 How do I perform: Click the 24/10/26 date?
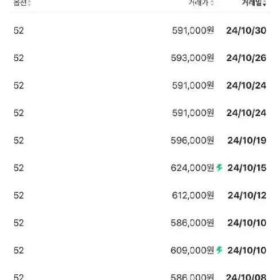click(246, 58)
